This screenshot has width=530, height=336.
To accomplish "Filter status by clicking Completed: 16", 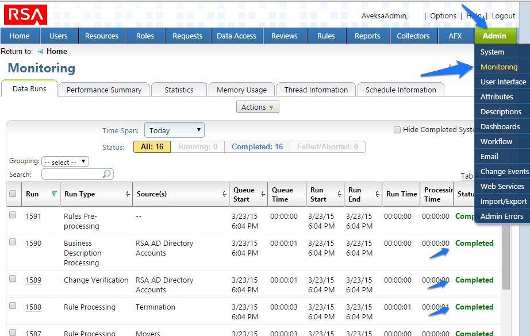I will 256,146.
